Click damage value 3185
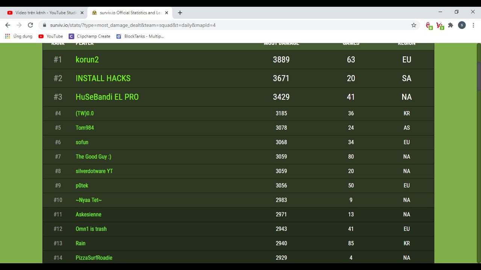Image resolution: width=481 pixels, height=270 pixels. (x=281, y=113)
